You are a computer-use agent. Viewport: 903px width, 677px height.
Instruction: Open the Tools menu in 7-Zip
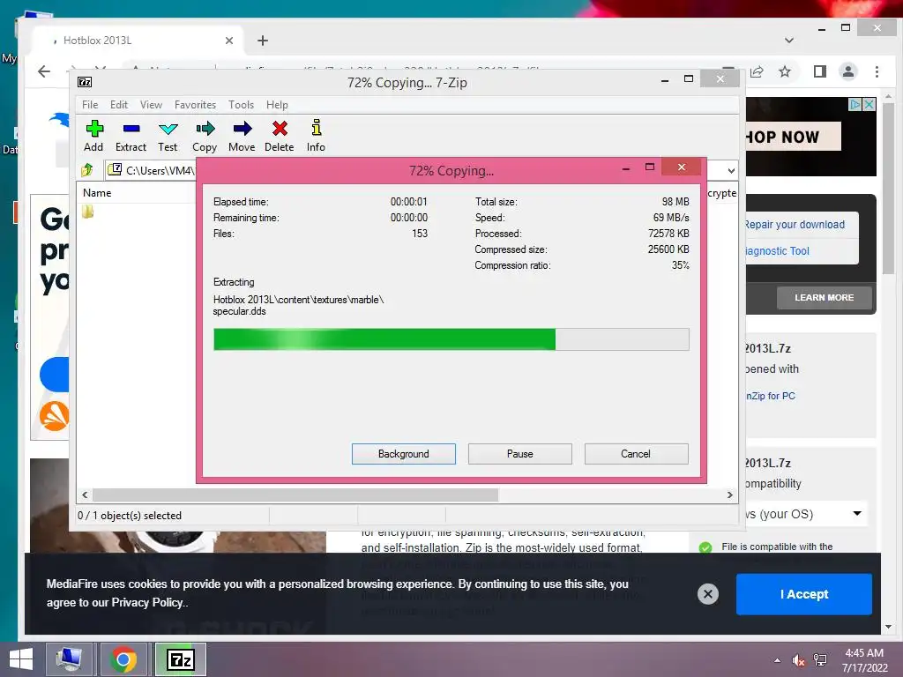coord(241,105)
